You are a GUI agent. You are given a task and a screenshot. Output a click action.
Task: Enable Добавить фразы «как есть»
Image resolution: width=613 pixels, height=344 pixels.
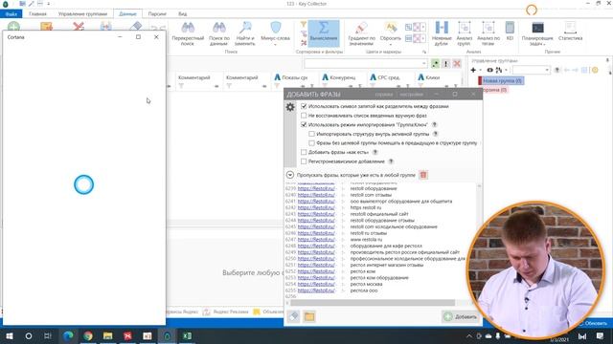tap(304, 152)
